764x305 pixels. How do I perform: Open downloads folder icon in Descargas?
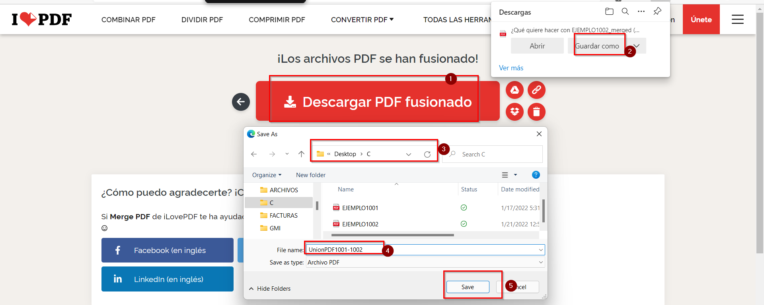pos(609,12)
